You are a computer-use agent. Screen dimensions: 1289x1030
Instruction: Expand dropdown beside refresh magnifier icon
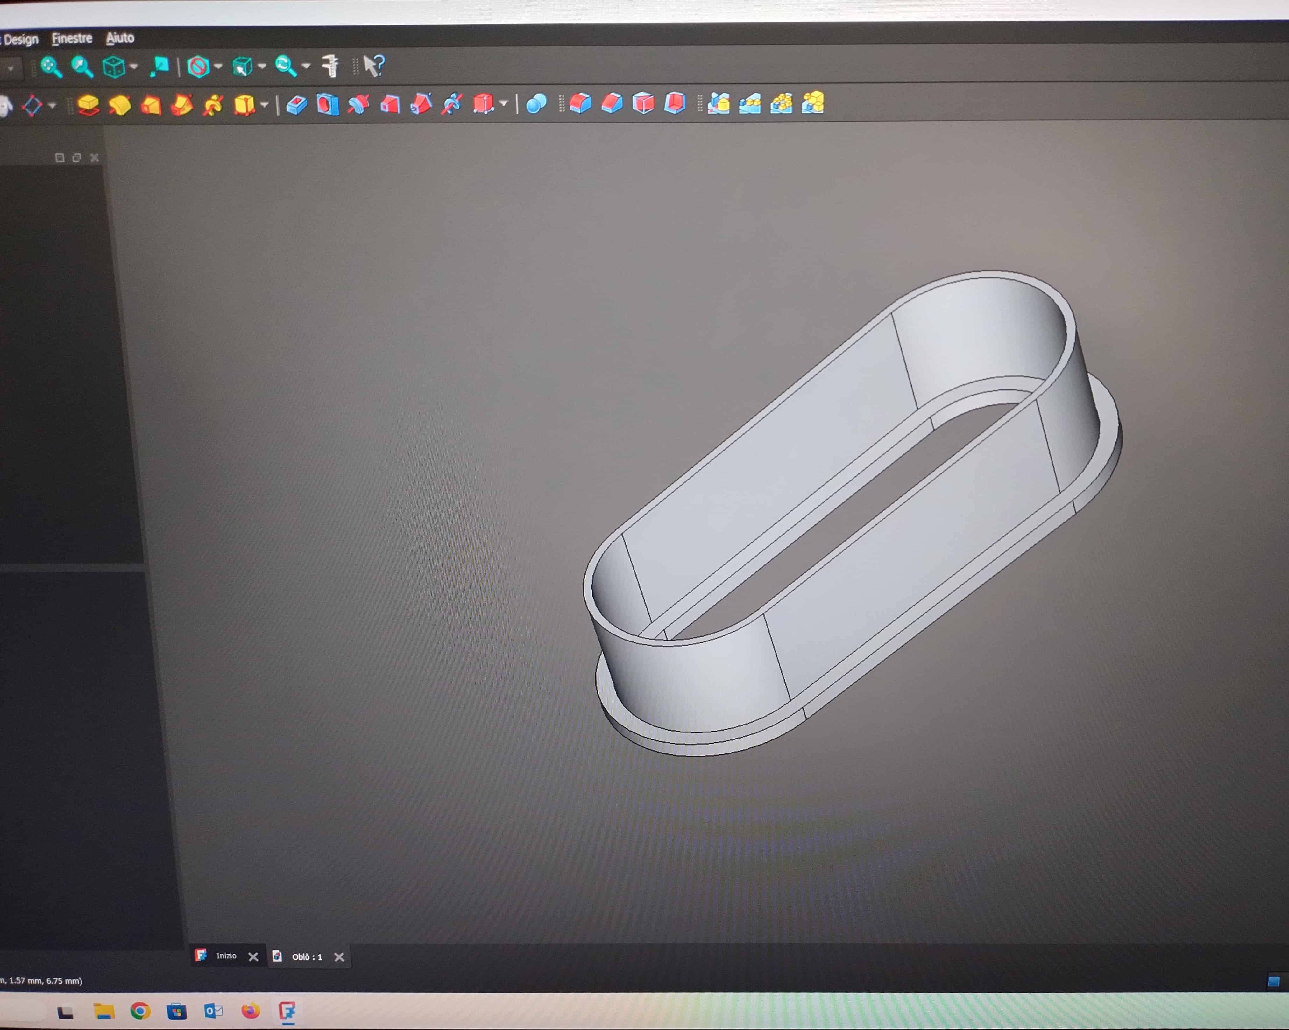tap(306, 66)
